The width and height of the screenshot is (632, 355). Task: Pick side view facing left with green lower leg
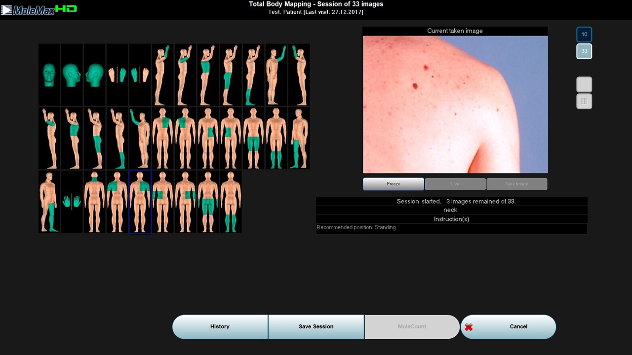[x=118, y=138]
